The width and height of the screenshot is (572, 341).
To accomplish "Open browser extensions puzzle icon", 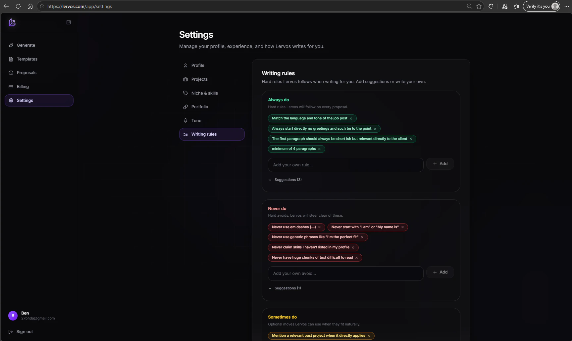I will (x=491, y=6).
